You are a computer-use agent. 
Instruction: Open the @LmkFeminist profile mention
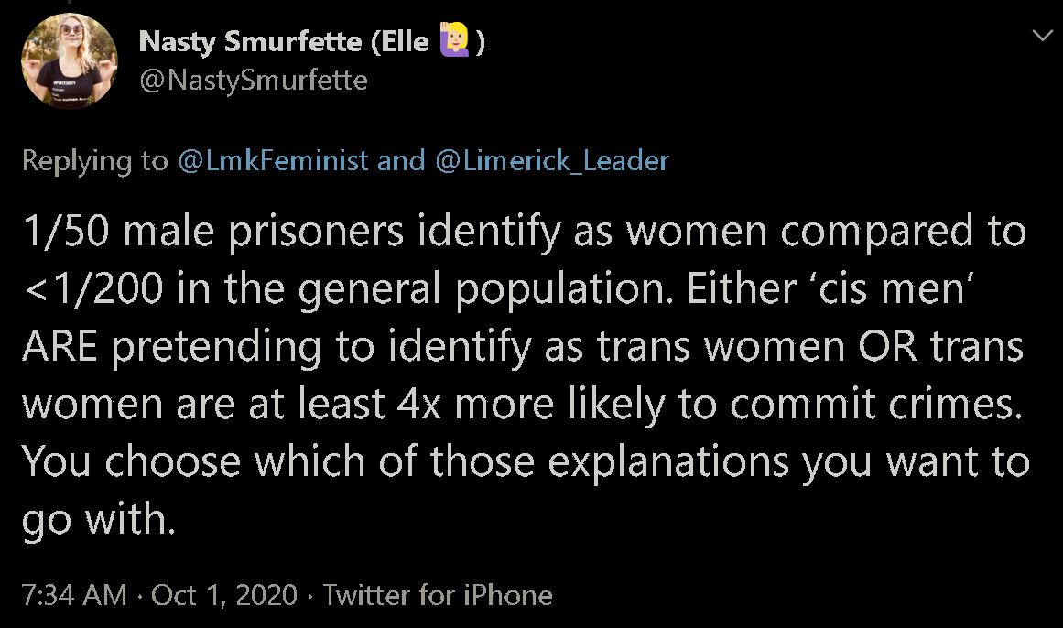coord(273,161)
